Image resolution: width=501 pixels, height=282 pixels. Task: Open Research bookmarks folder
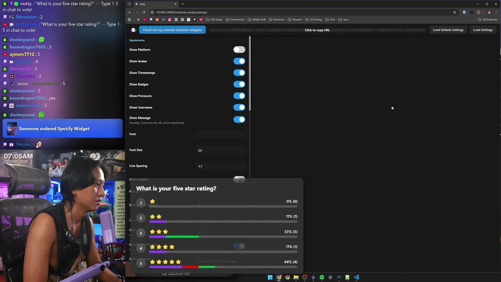pyautogui.click(x=295, y=20)
